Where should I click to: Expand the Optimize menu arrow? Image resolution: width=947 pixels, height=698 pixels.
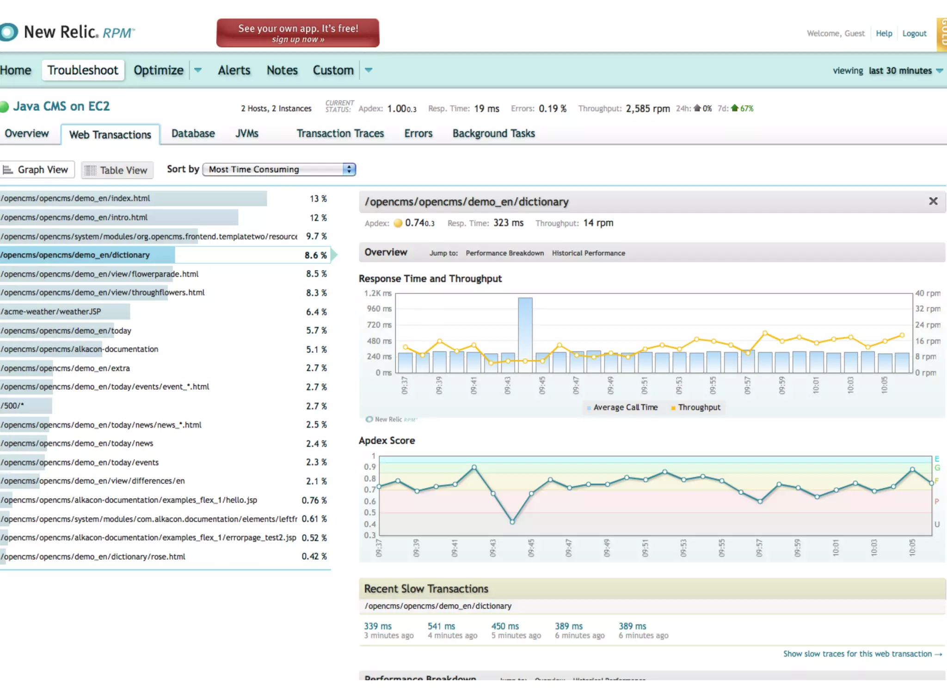[198, 70]
